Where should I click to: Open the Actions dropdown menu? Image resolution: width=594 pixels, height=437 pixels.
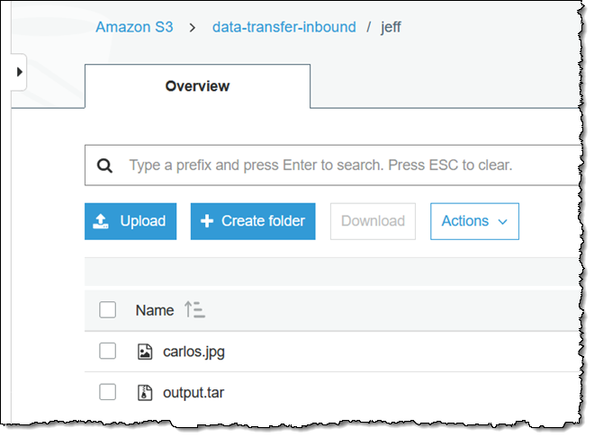coord(474,221)
